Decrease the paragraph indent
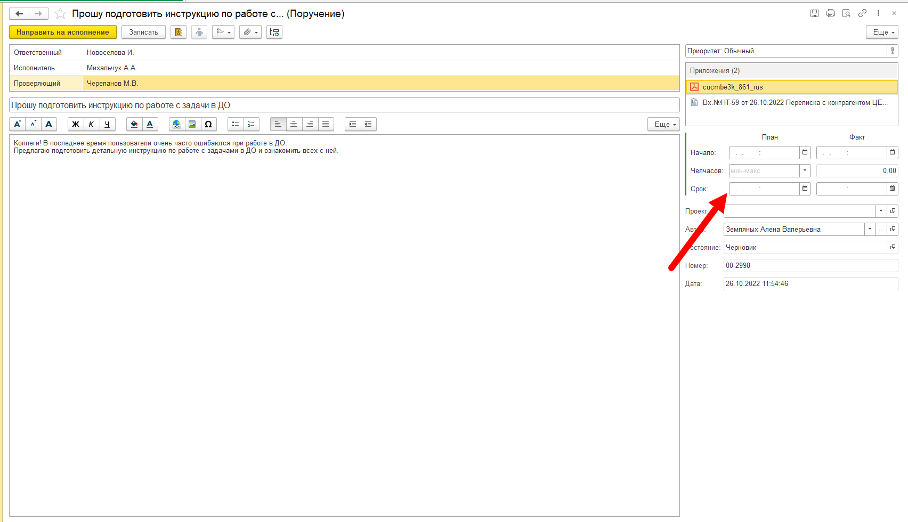Screen dimensions: 908x522 point(368,124)
